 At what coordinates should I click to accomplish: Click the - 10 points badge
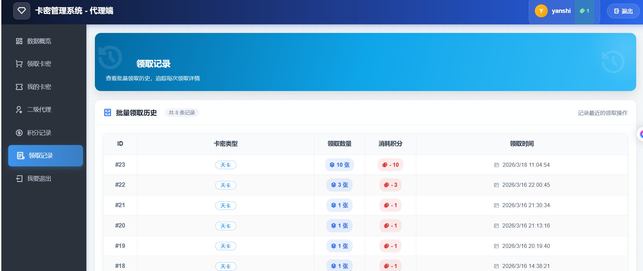coord(390,165)
